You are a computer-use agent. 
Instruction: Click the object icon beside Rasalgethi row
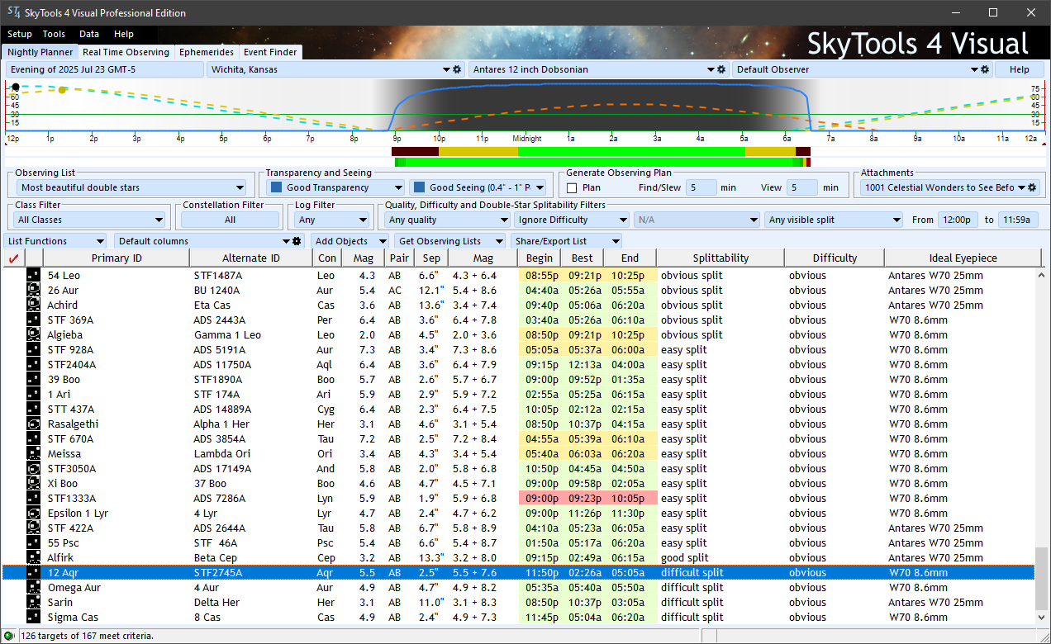point(34,424)
